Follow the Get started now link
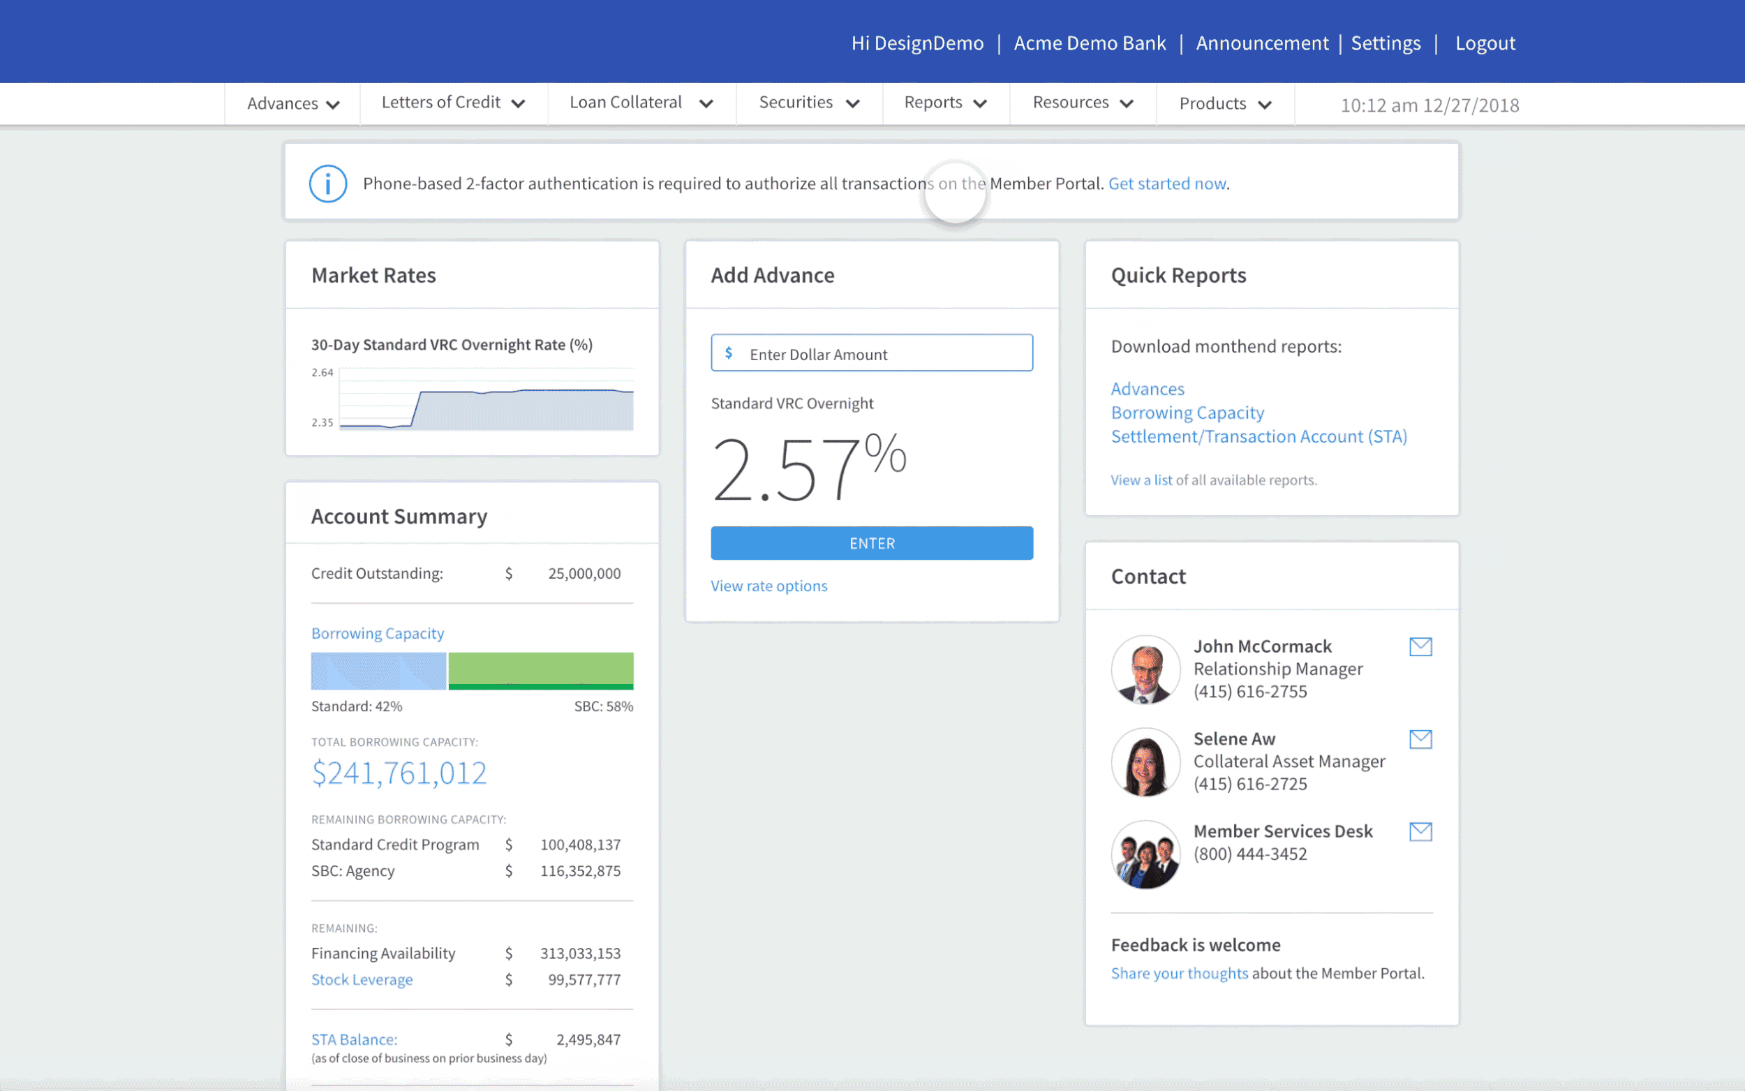Viewport: 1745px width, 1091px height. pos(1166,184)
